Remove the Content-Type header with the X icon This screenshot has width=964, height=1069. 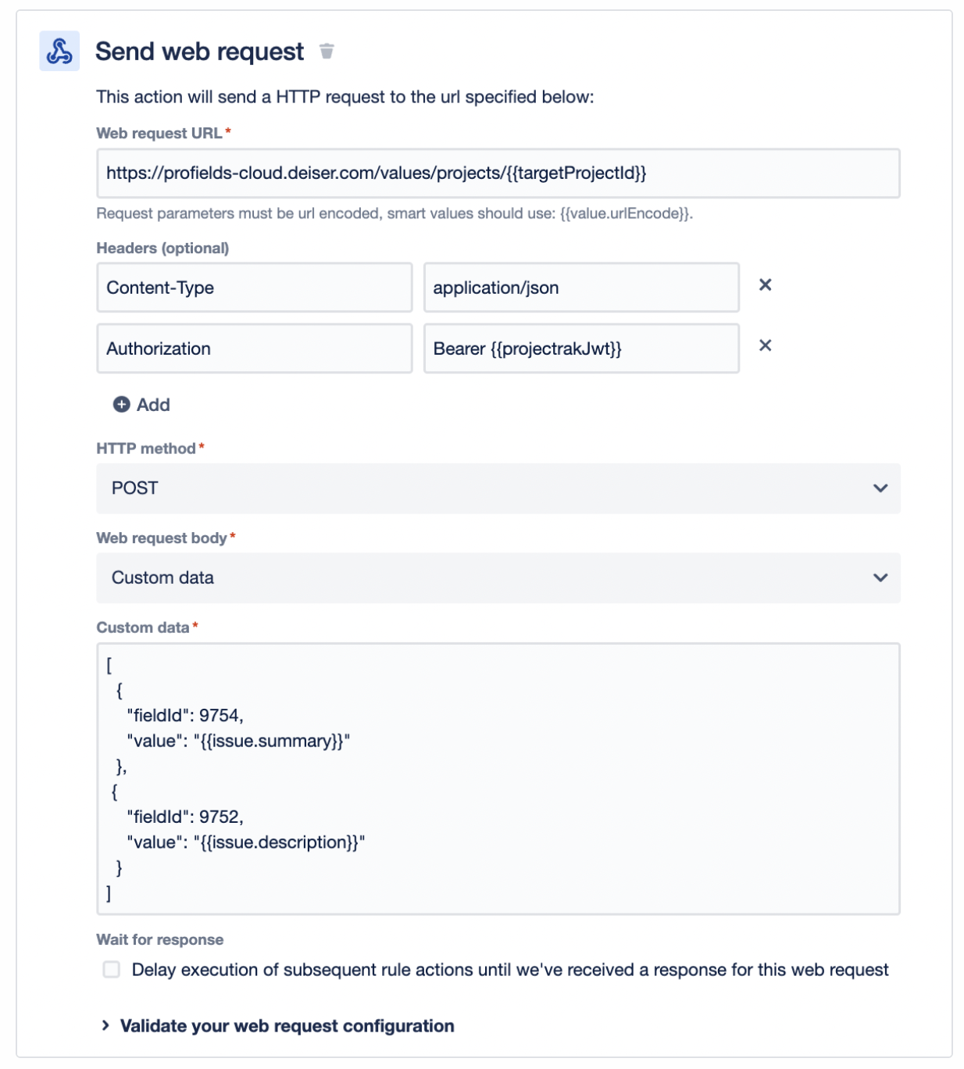pyautogui.click(x=766, y=285)
